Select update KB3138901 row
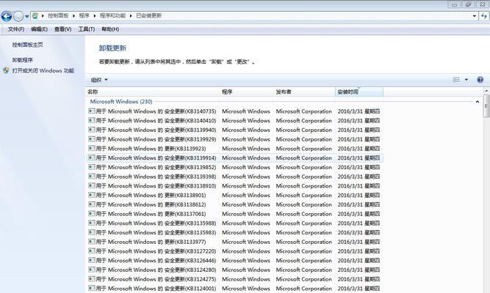 tap(234, 196)
